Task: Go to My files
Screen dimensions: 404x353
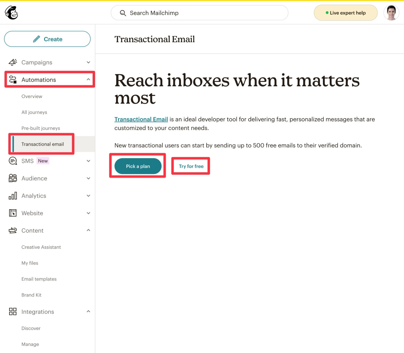Action: 30,263
